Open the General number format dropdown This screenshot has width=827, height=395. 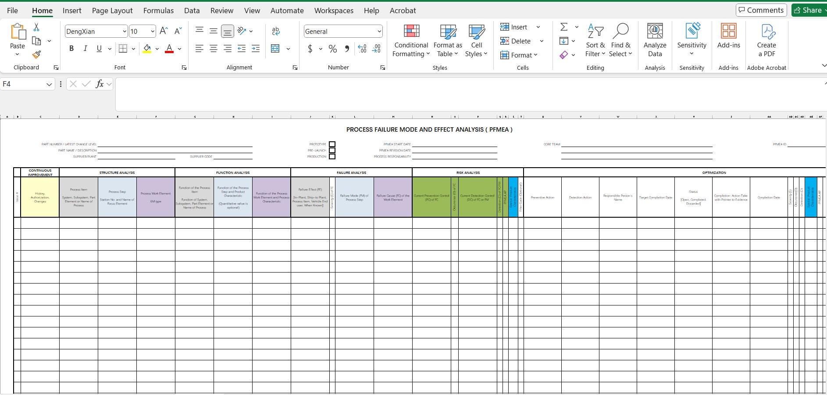(379, 31)
